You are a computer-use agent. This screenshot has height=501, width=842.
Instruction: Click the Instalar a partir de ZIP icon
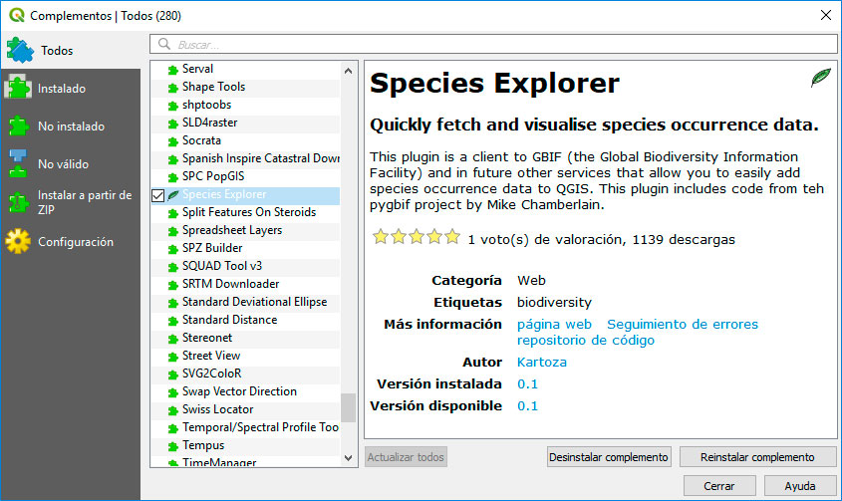[18, 202]
